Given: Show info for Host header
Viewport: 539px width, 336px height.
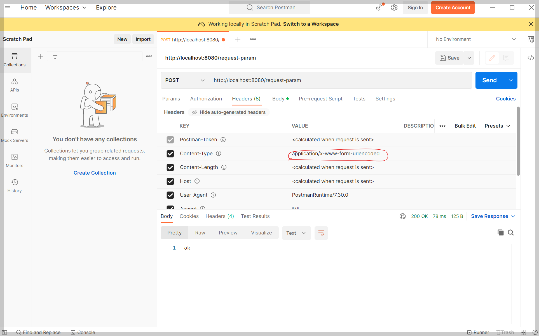Looking at the screenshot, I should tap(197, 181).
